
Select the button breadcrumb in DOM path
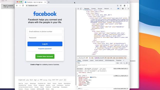(110, 58)
